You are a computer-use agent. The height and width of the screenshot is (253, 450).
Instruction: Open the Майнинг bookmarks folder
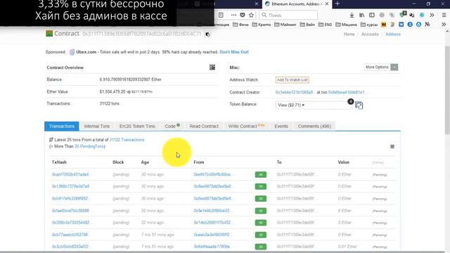tap(285, 25)
